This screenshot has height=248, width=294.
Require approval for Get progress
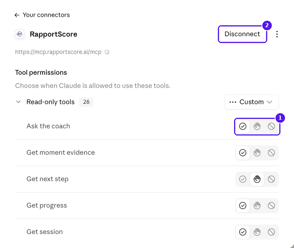point(257,206)
